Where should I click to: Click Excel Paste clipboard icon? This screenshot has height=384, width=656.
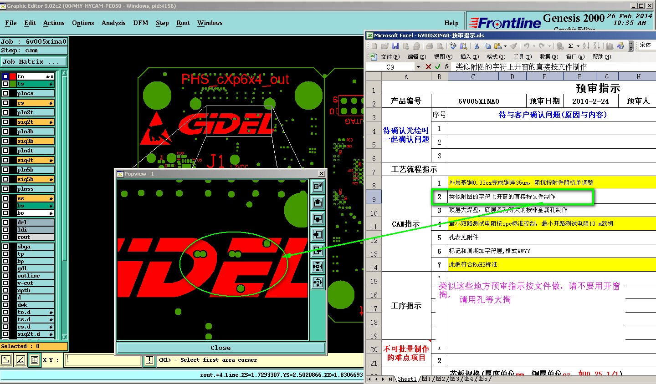pos(498,46)
